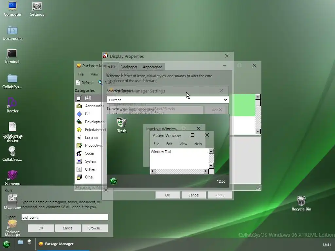
Task: Select the Entertainment smiley category
Action: [x=79, y=130]
